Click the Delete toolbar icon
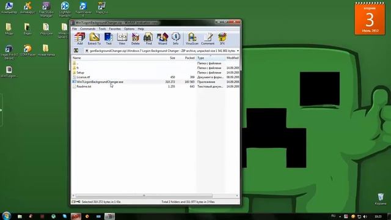This screenshot has height=220, width=391. click(x=136, y=38)
